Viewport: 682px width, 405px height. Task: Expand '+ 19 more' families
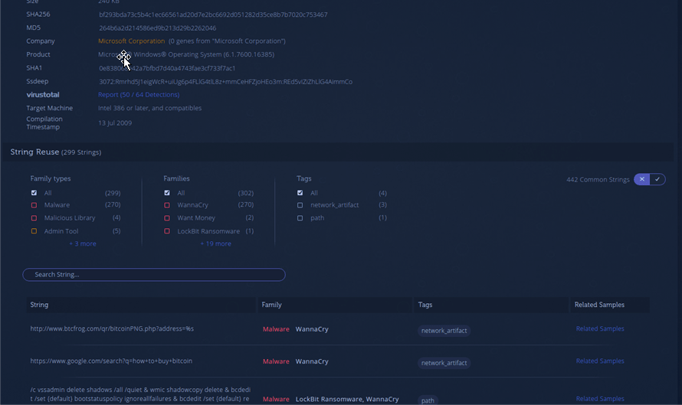tap(216, 243)
